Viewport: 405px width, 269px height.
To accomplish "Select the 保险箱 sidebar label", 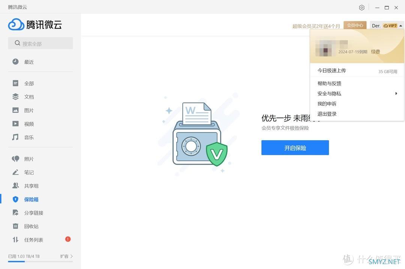I will [x=31, y=199].
